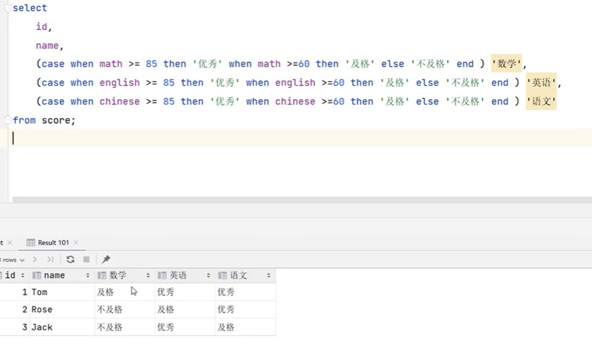Click the 'from score;' line in editor

pos(45,120)
